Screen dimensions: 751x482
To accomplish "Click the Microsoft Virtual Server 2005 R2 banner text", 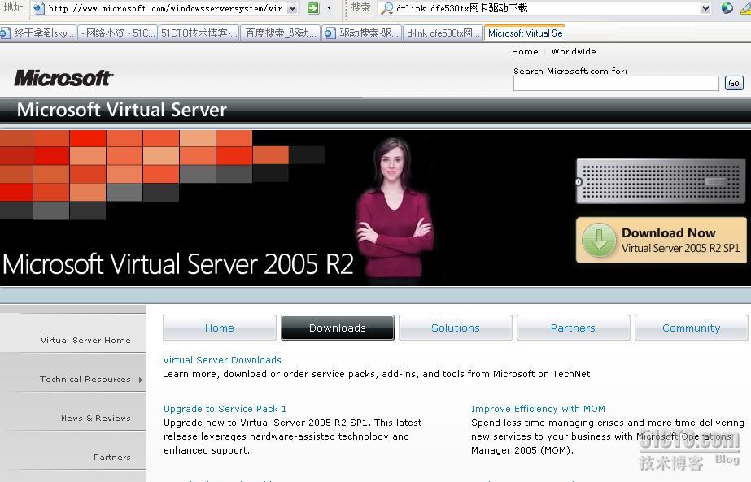I will (178, 263).
